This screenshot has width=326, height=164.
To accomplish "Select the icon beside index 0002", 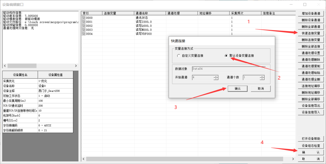I will 84,26.
